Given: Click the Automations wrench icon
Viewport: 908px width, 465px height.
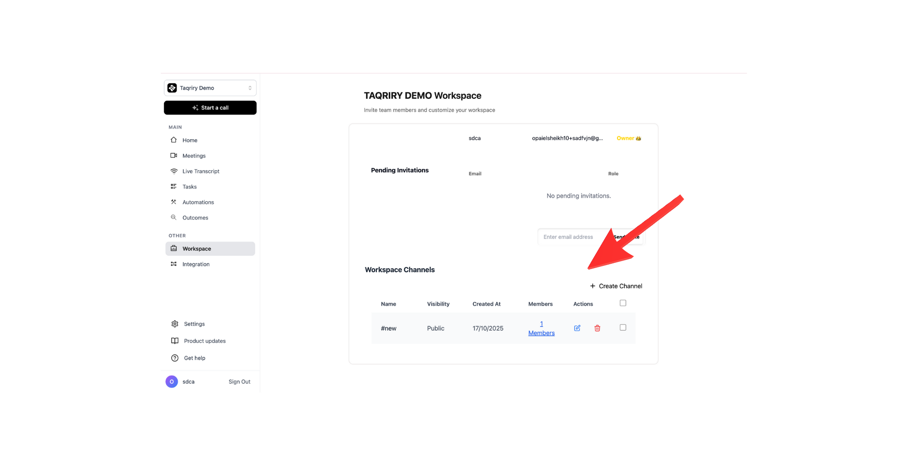Looking at the screenshot, I should [x=174, y=202].
